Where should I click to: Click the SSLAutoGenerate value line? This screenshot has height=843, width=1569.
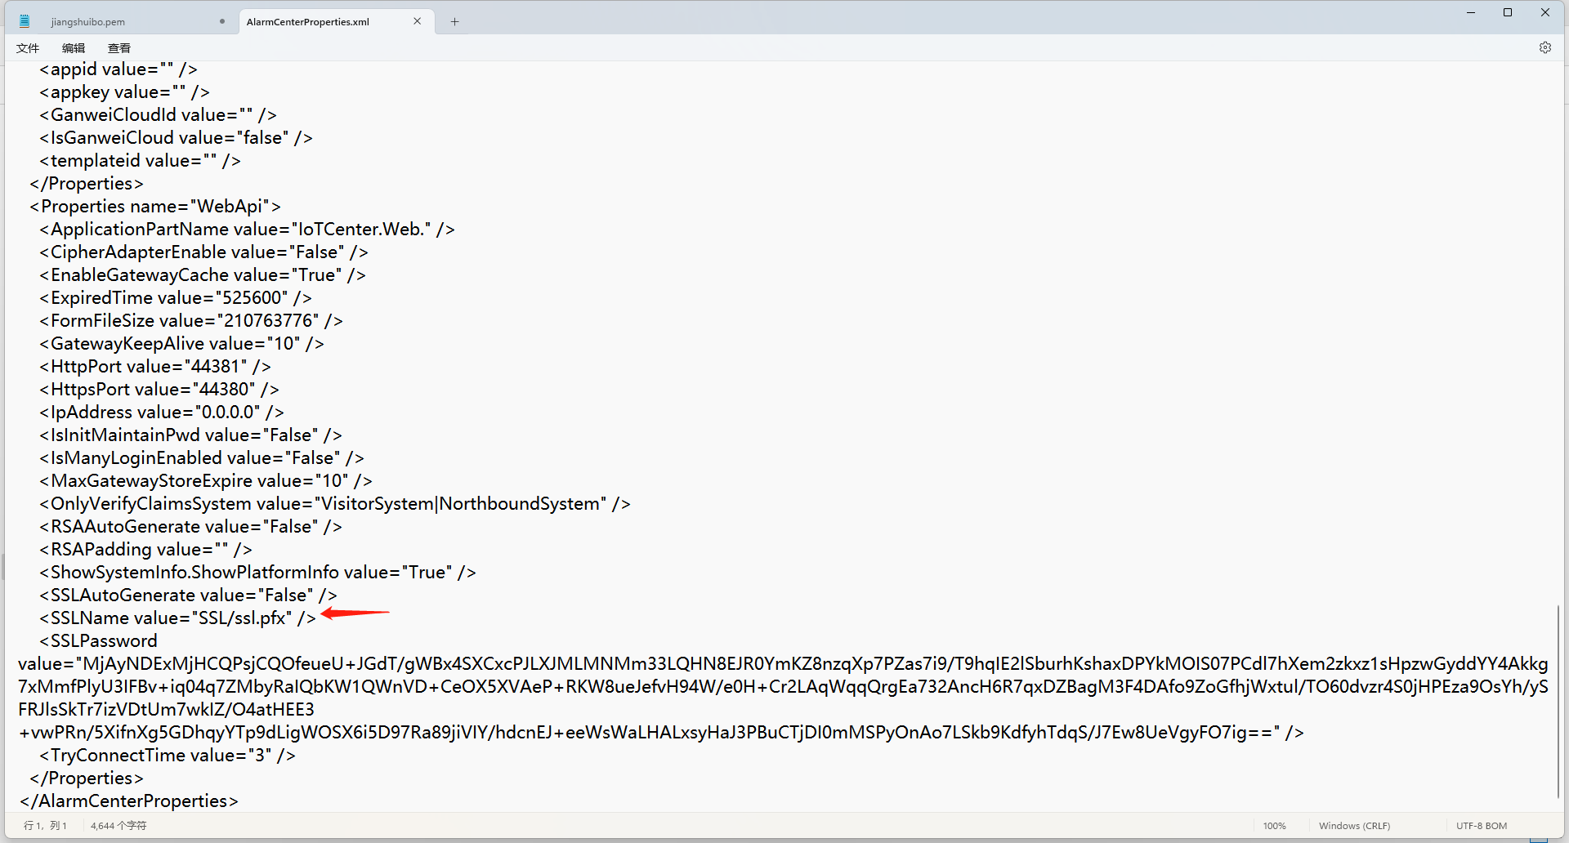tap(188, 595)
